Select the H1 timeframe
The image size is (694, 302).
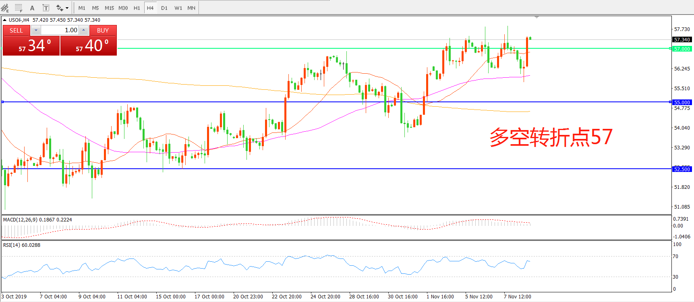(137, 8)
